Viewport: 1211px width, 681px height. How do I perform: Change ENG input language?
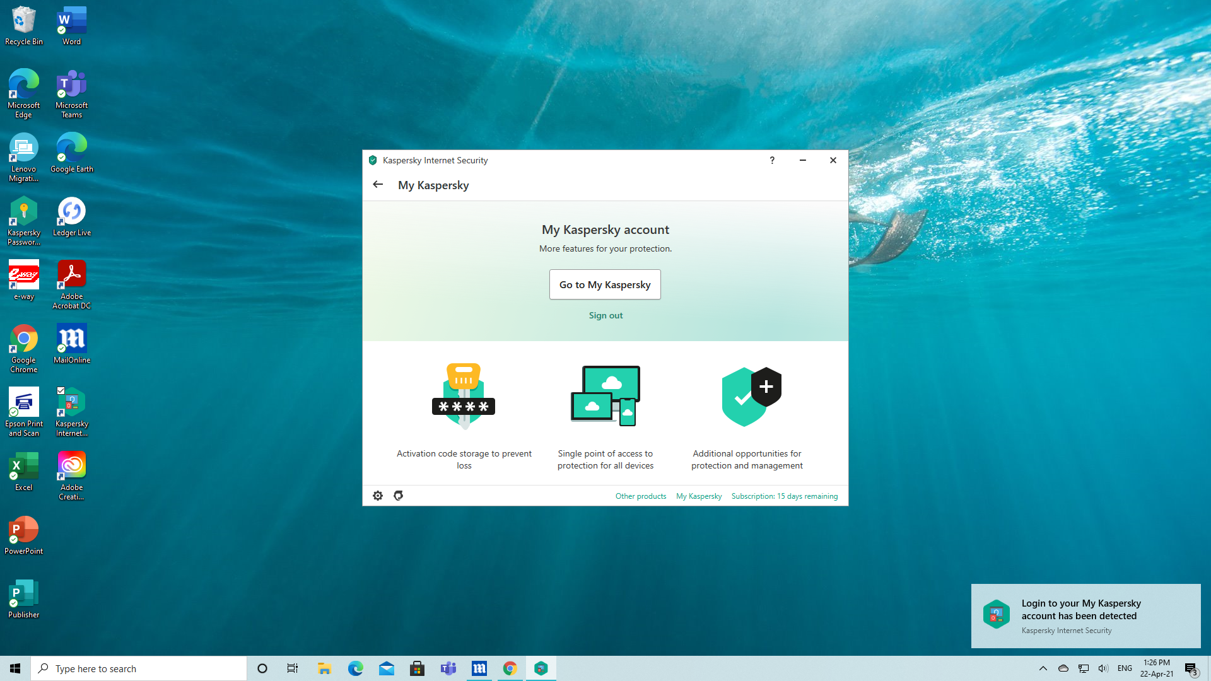(x=1125, y=668)
